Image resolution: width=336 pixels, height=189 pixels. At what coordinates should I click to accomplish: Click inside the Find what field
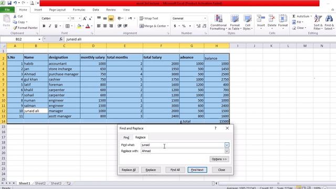[183, 145]
